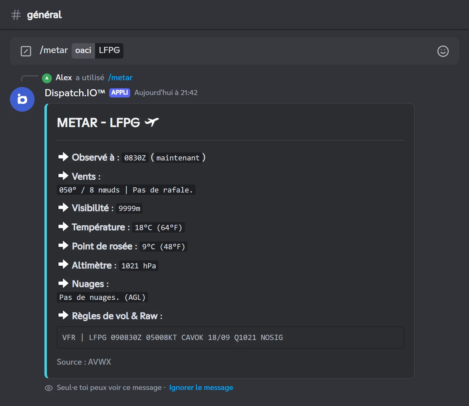
Task: Open the /metar command link
Action: click(120, 78)
